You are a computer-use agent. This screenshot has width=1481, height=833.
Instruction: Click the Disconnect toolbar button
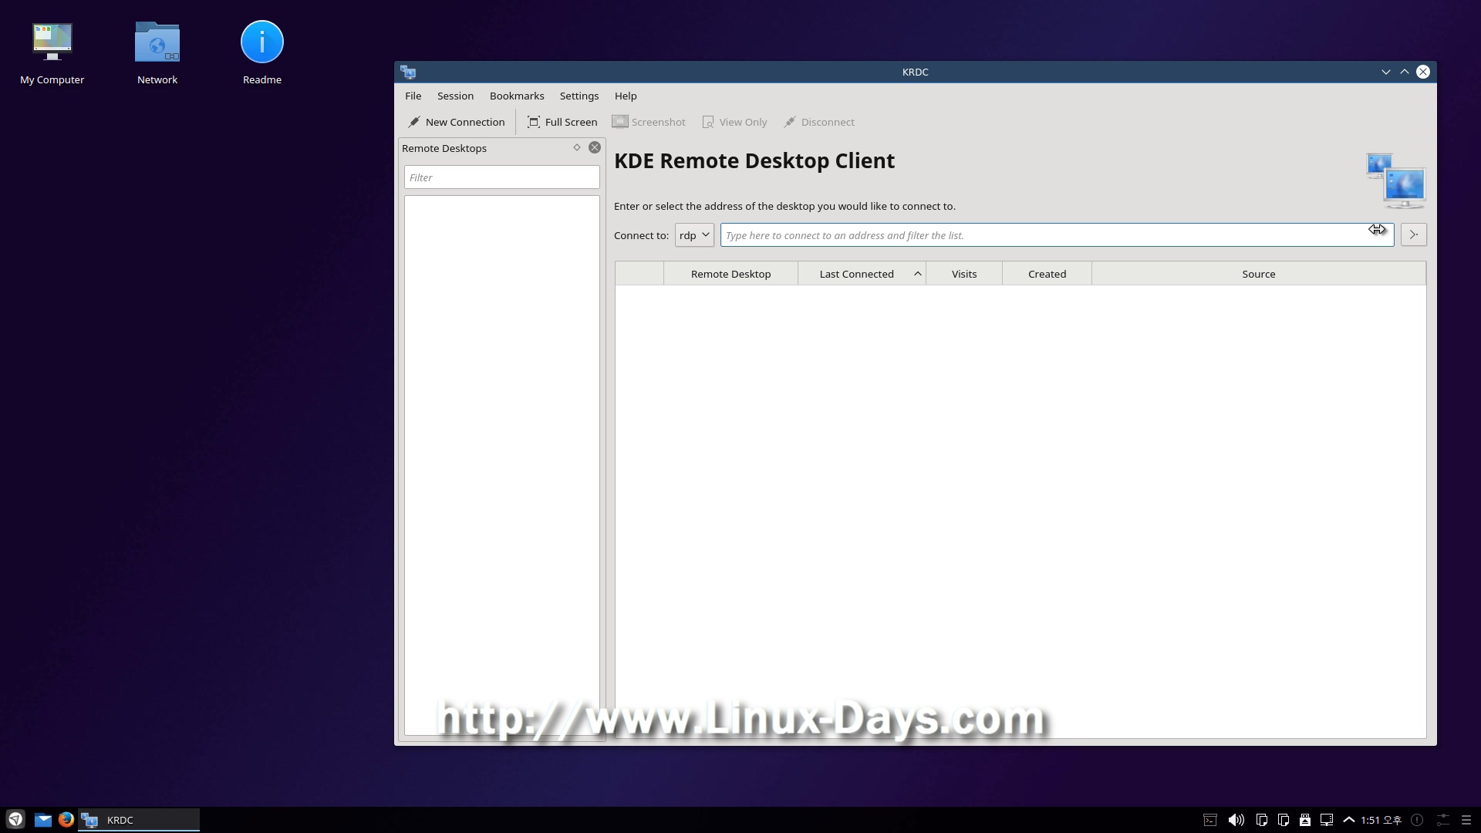[819, 122]
